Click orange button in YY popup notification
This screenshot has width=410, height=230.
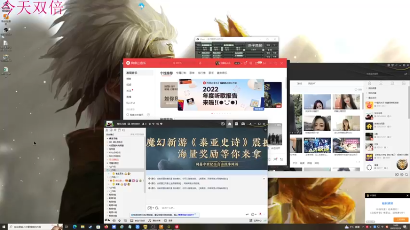401,220
